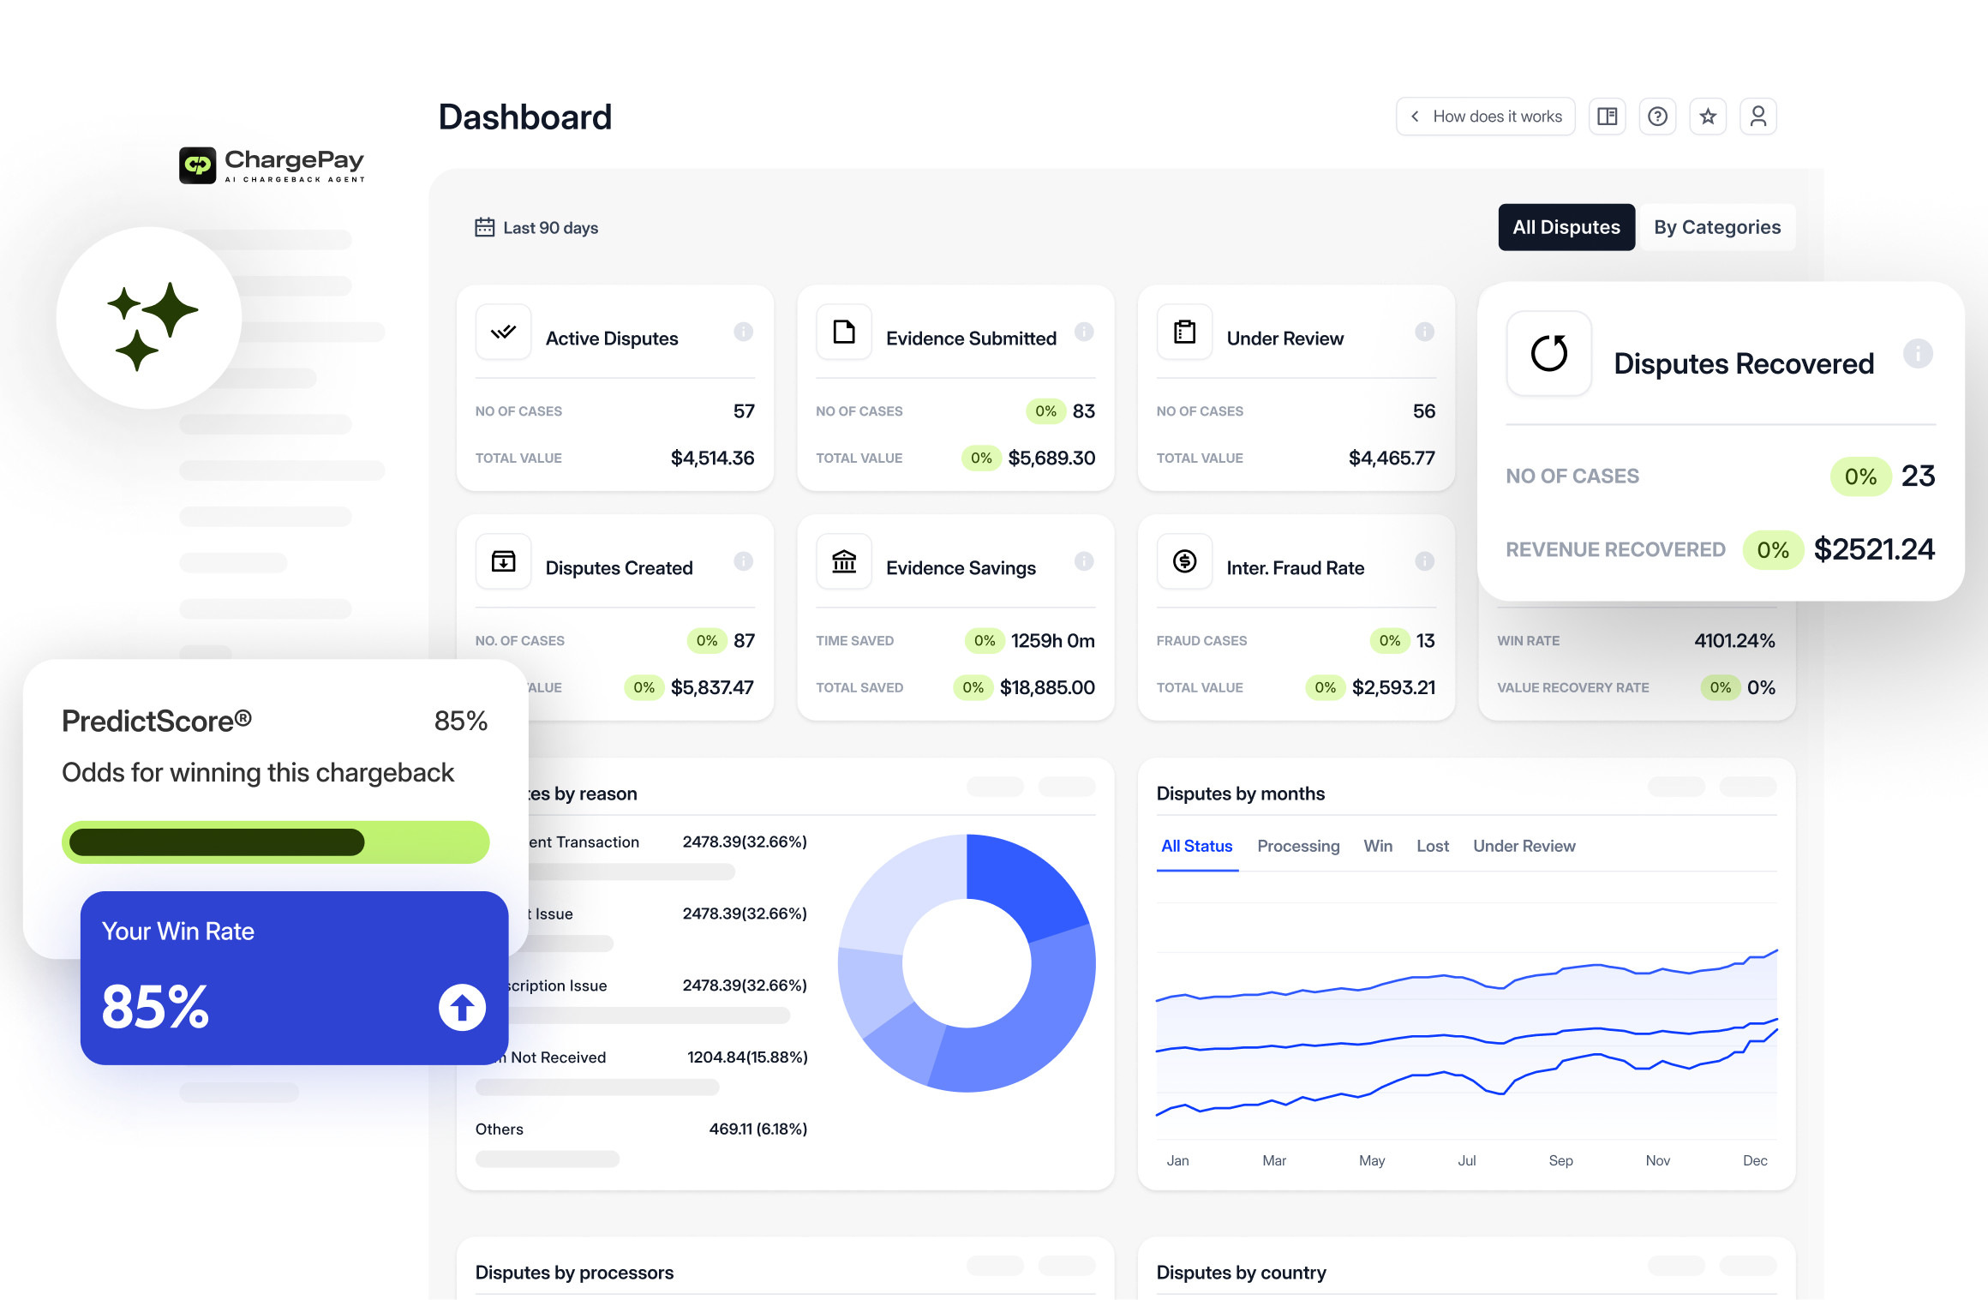Screen dimensions: 1988x1300
Task: Click the star favorites icon
Action: pyautogui.click(x=1708, y=117)
